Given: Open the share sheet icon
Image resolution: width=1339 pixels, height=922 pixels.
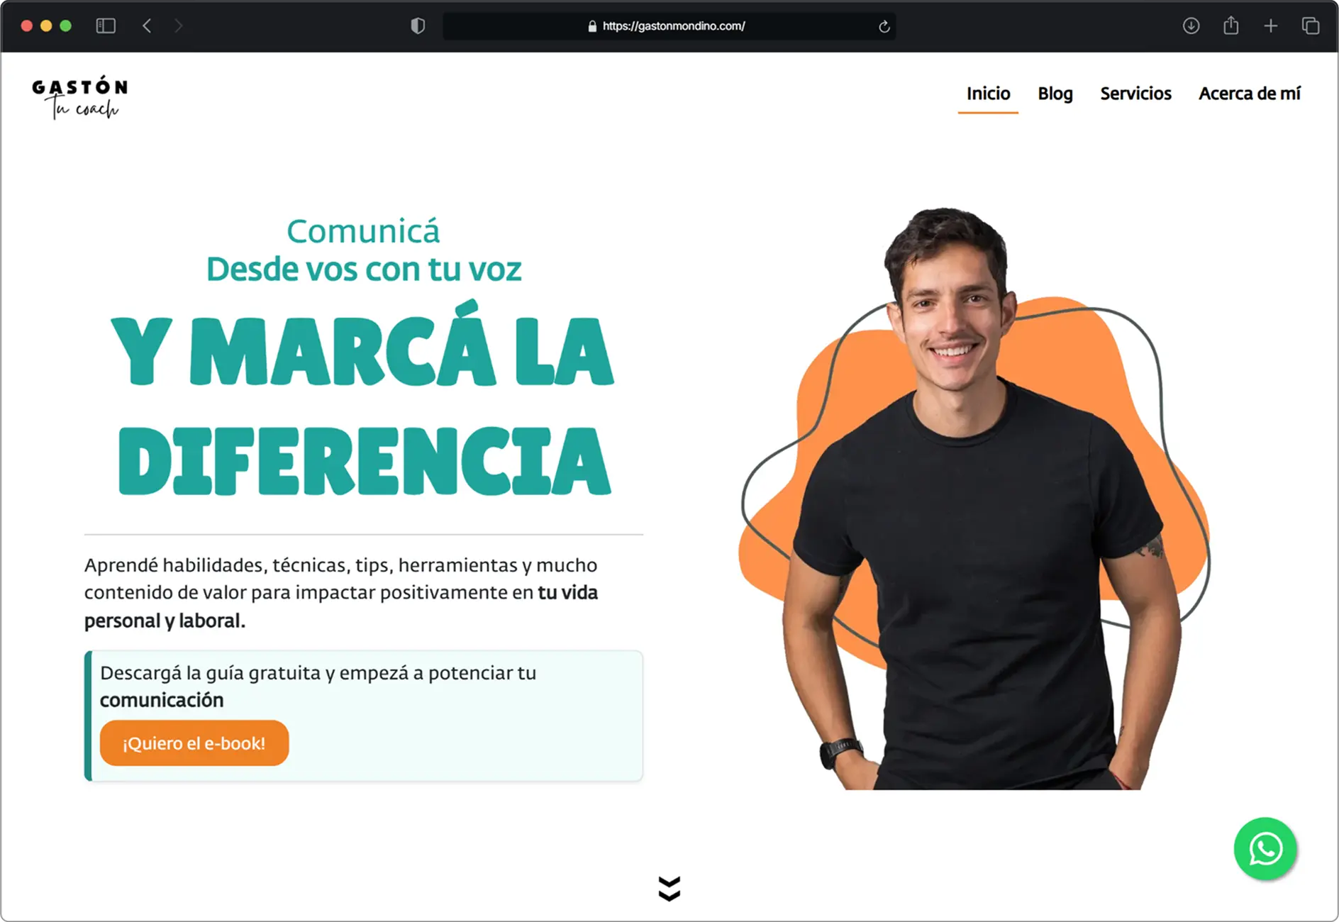Looking at the screenshot, I should 1231,26.
